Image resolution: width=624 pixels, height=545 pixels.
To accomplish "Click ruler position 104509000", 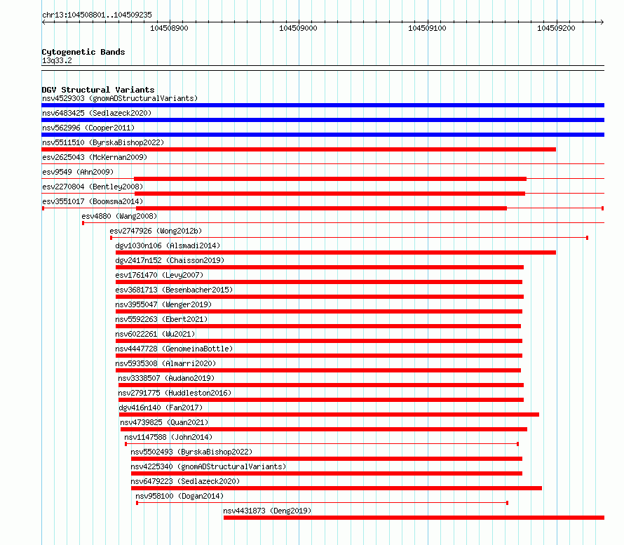I will tap(298, 28).
